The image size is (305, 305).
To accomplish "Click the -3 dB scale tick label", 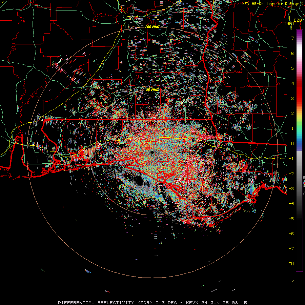I will 291,189.
